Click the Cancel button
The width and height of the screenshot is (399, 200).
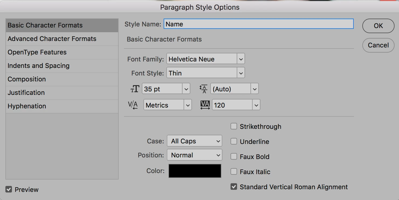tap(378, 45)
